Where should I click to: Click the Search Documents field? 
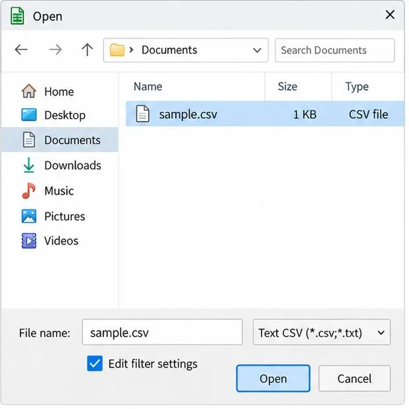click(x=335, y=50)
